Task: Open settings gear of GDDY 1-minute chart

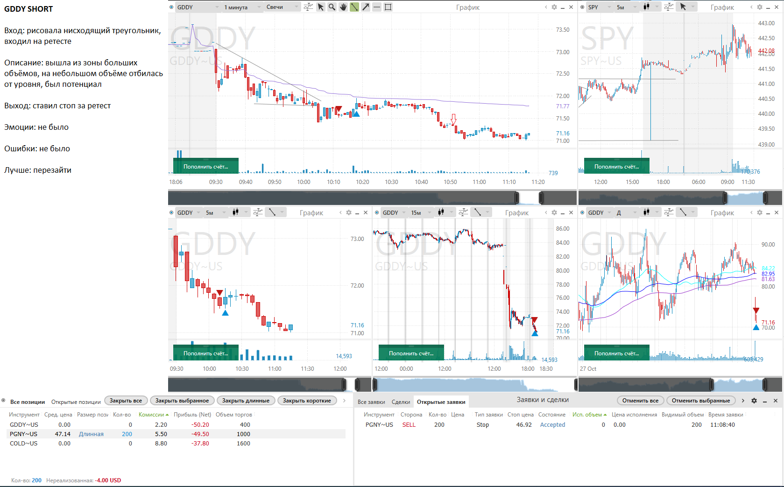Action: pyautogui.click(x=554, y=7)
